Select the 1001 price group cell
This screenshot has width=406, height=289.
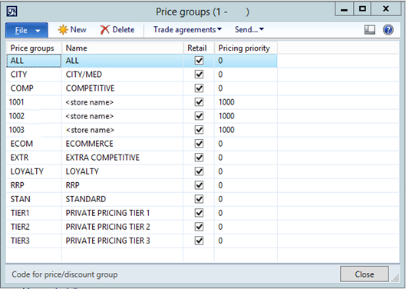tap(34, 102)
